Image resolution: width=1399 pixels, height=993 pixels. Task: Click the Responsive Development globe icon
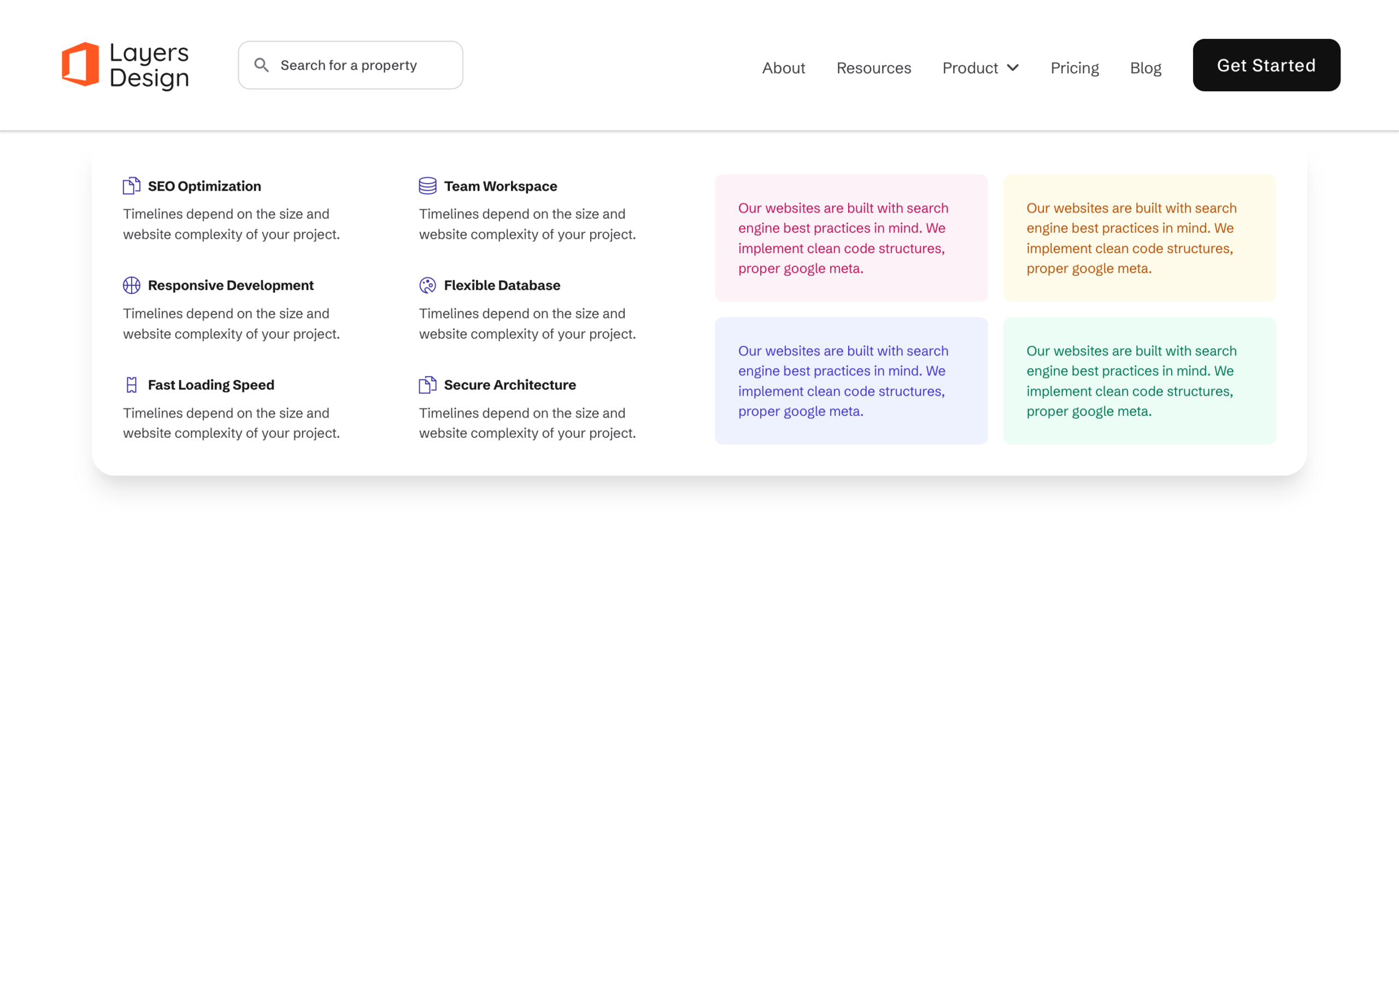132,285
